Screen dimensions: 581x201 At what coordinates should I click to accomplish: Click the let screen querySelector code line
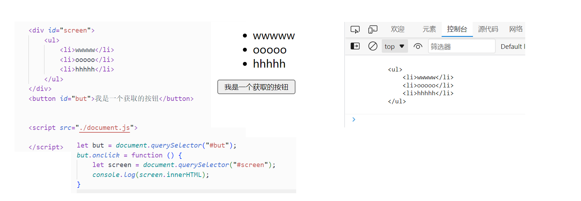click(184, 165)
